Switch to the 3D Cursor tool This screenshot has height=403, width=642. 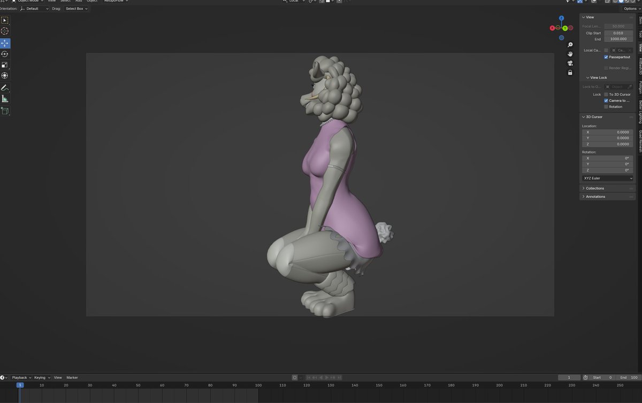click(5, 32)
